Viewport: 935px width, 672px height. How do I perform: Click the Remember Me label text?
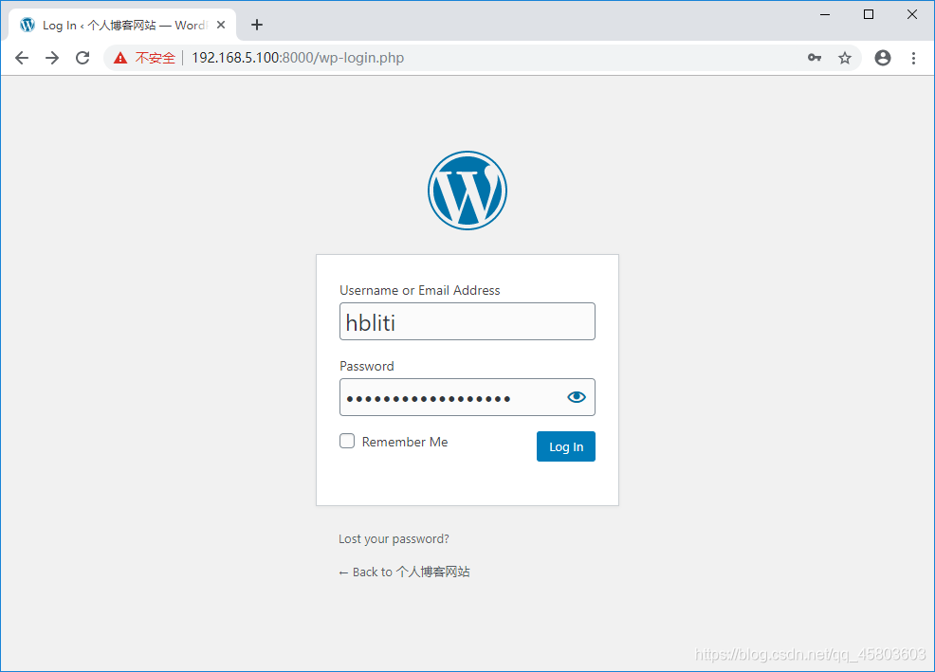click(405, 442)
